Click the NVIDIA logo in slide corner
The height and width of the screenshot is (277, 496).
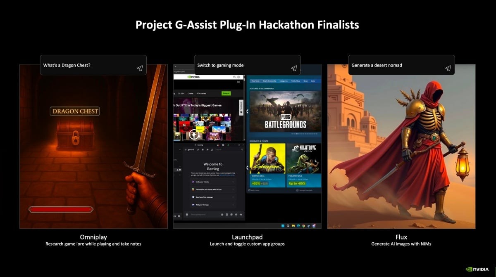477,269
